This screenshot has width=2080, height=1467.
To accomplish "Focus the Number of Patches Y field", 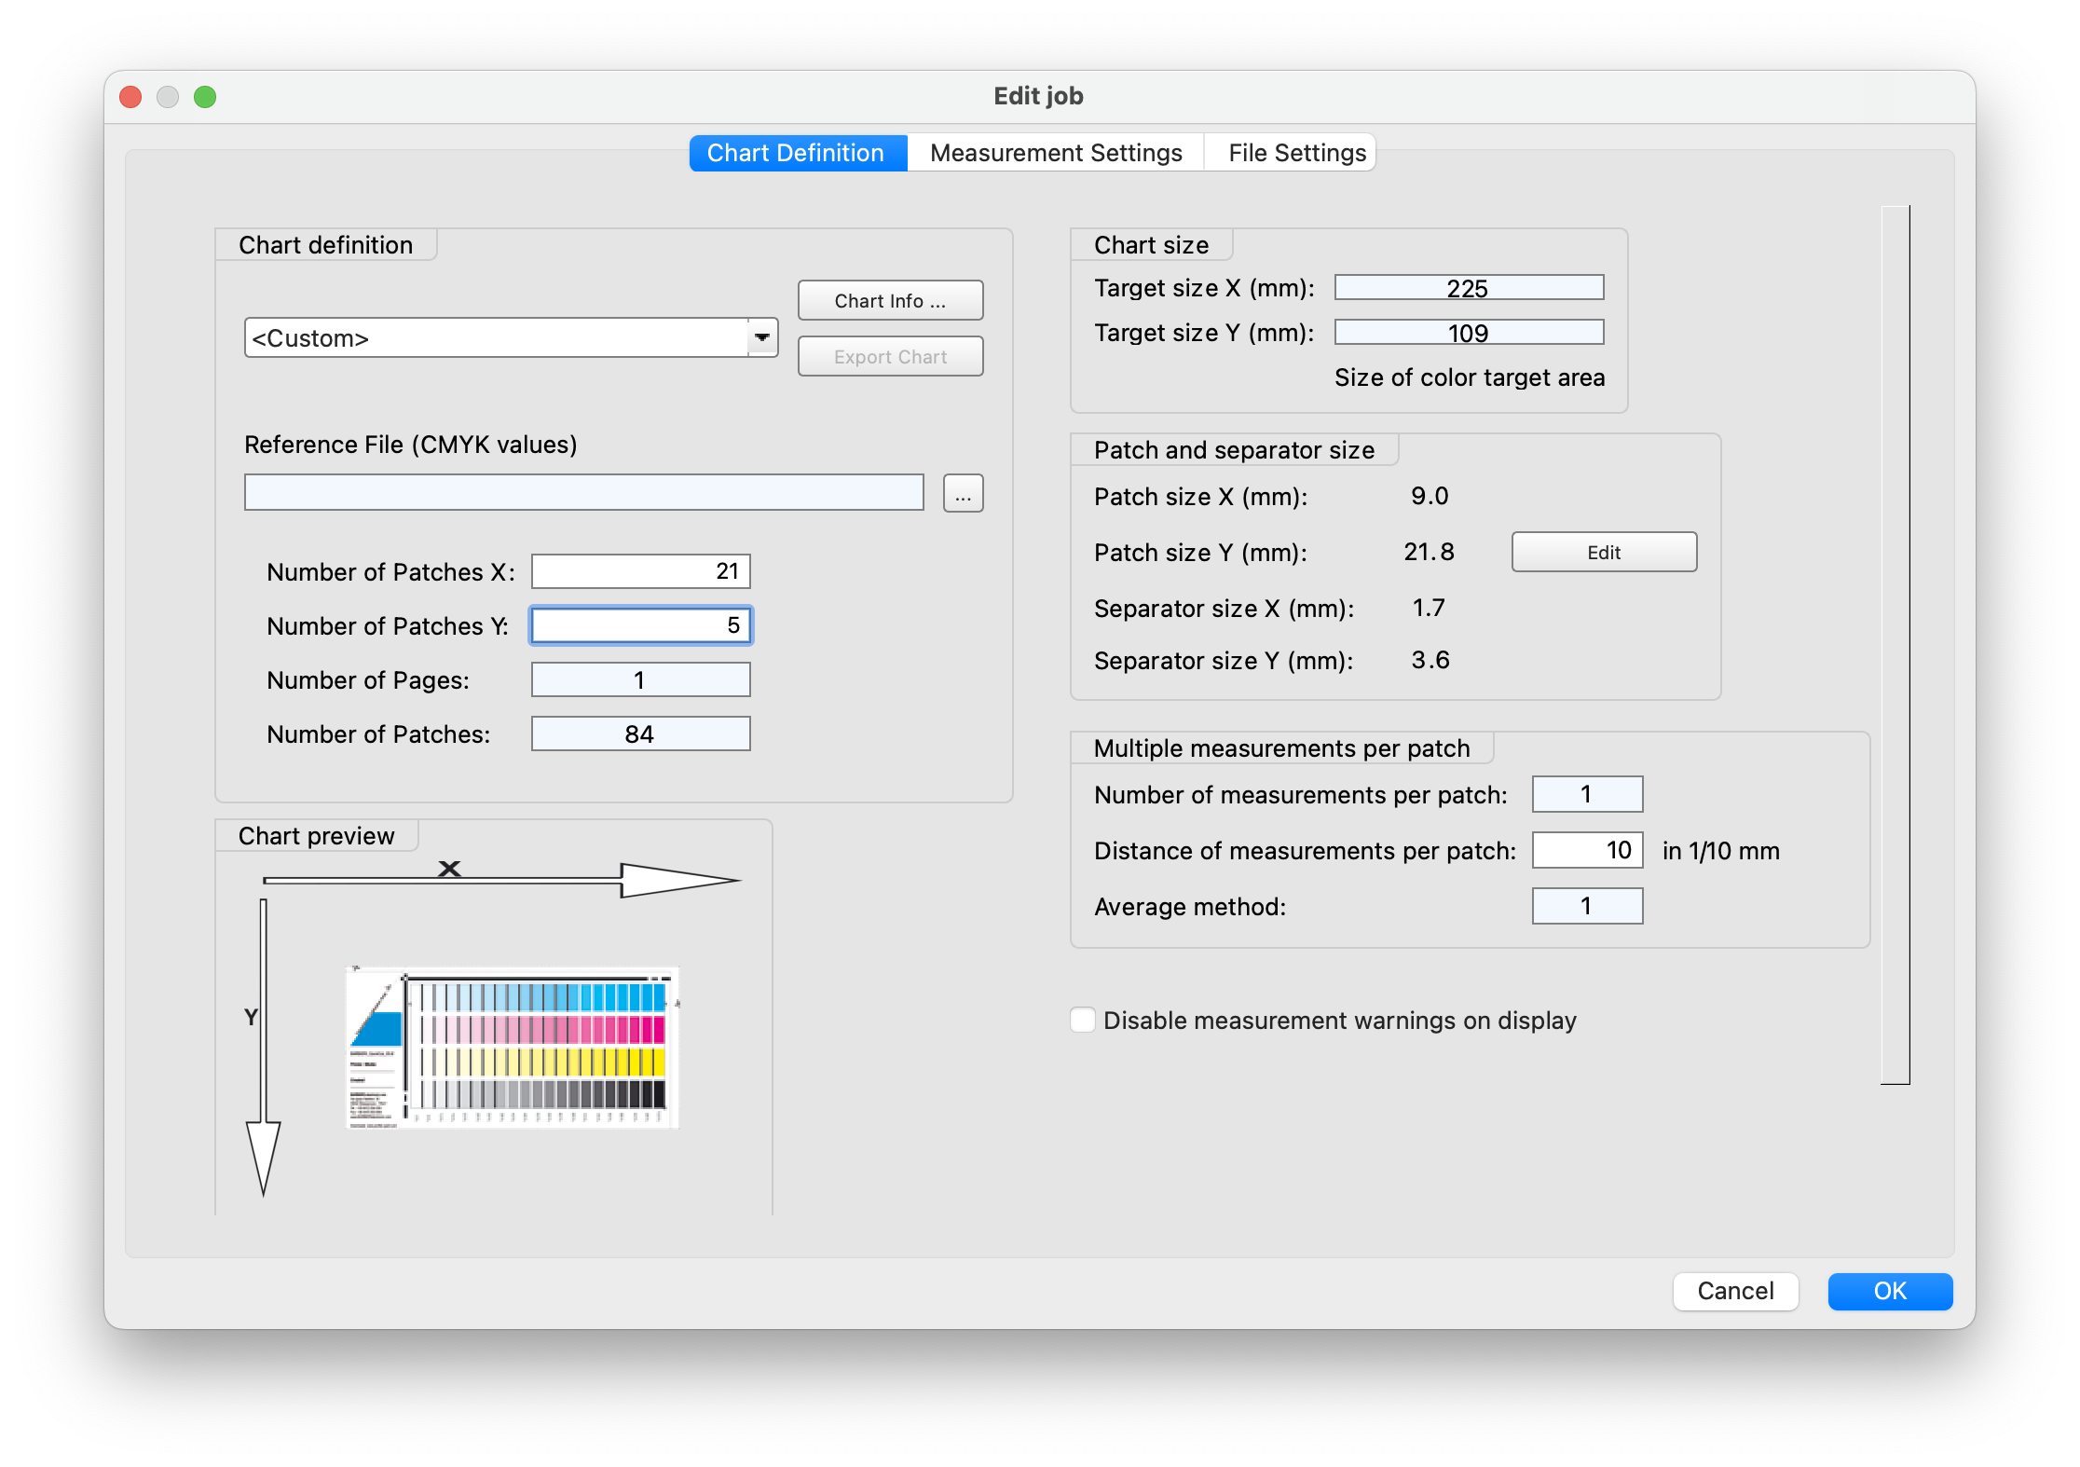I will (x=640, y=625).
